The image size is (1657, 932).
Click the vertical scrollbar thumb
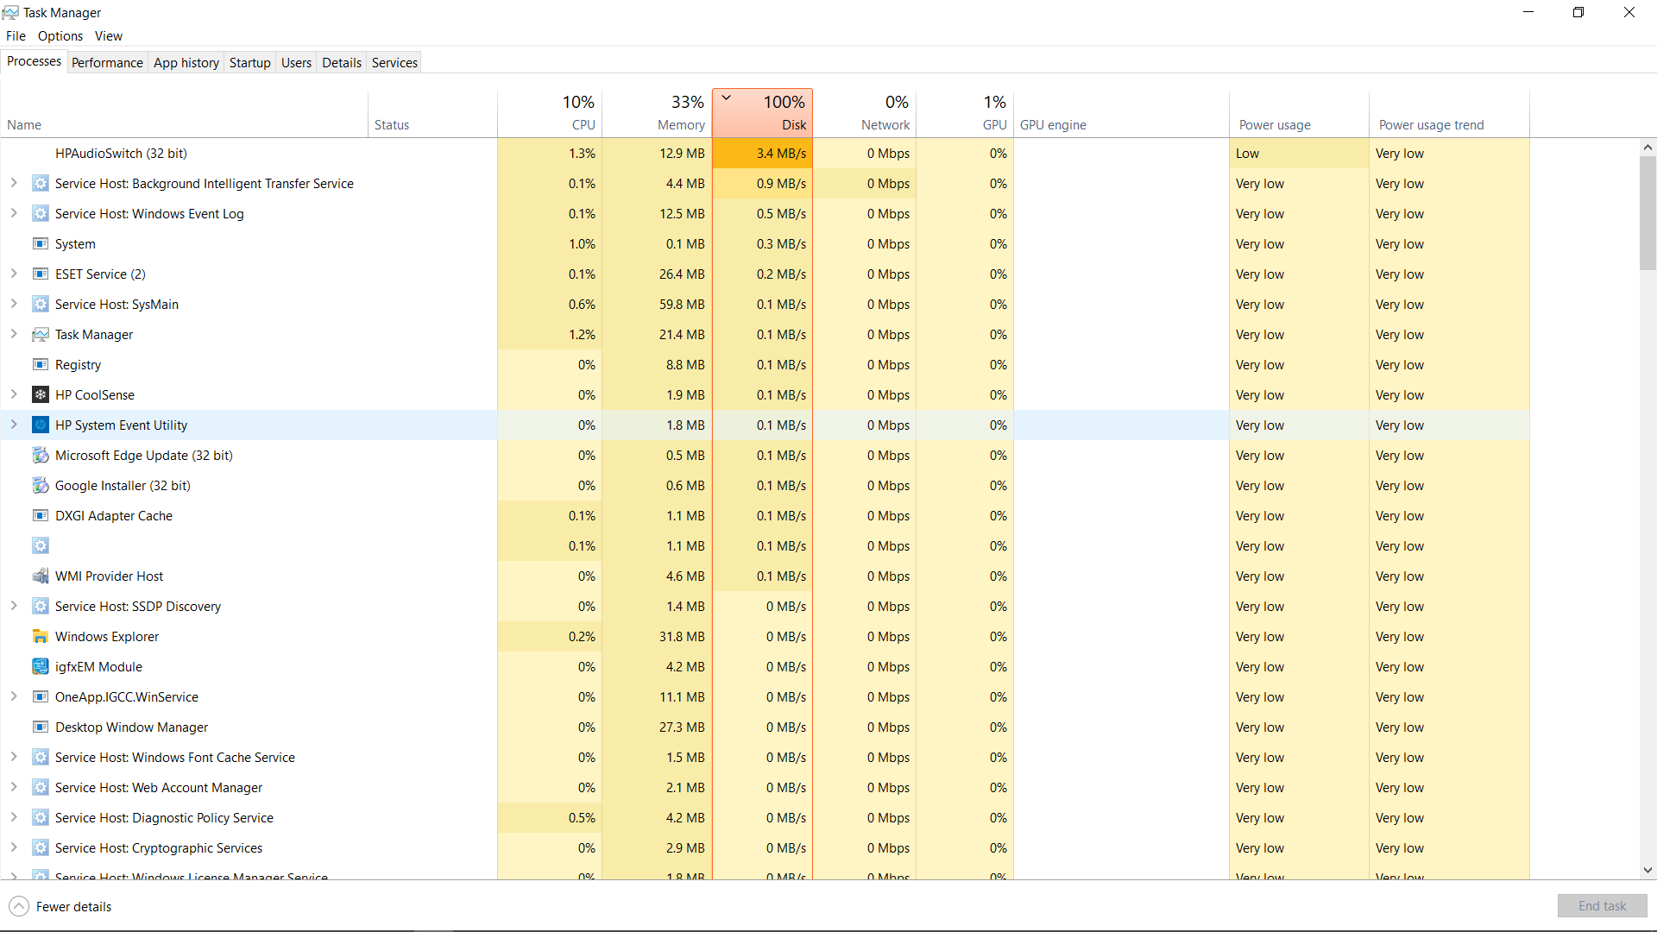tap(1648, 213)
